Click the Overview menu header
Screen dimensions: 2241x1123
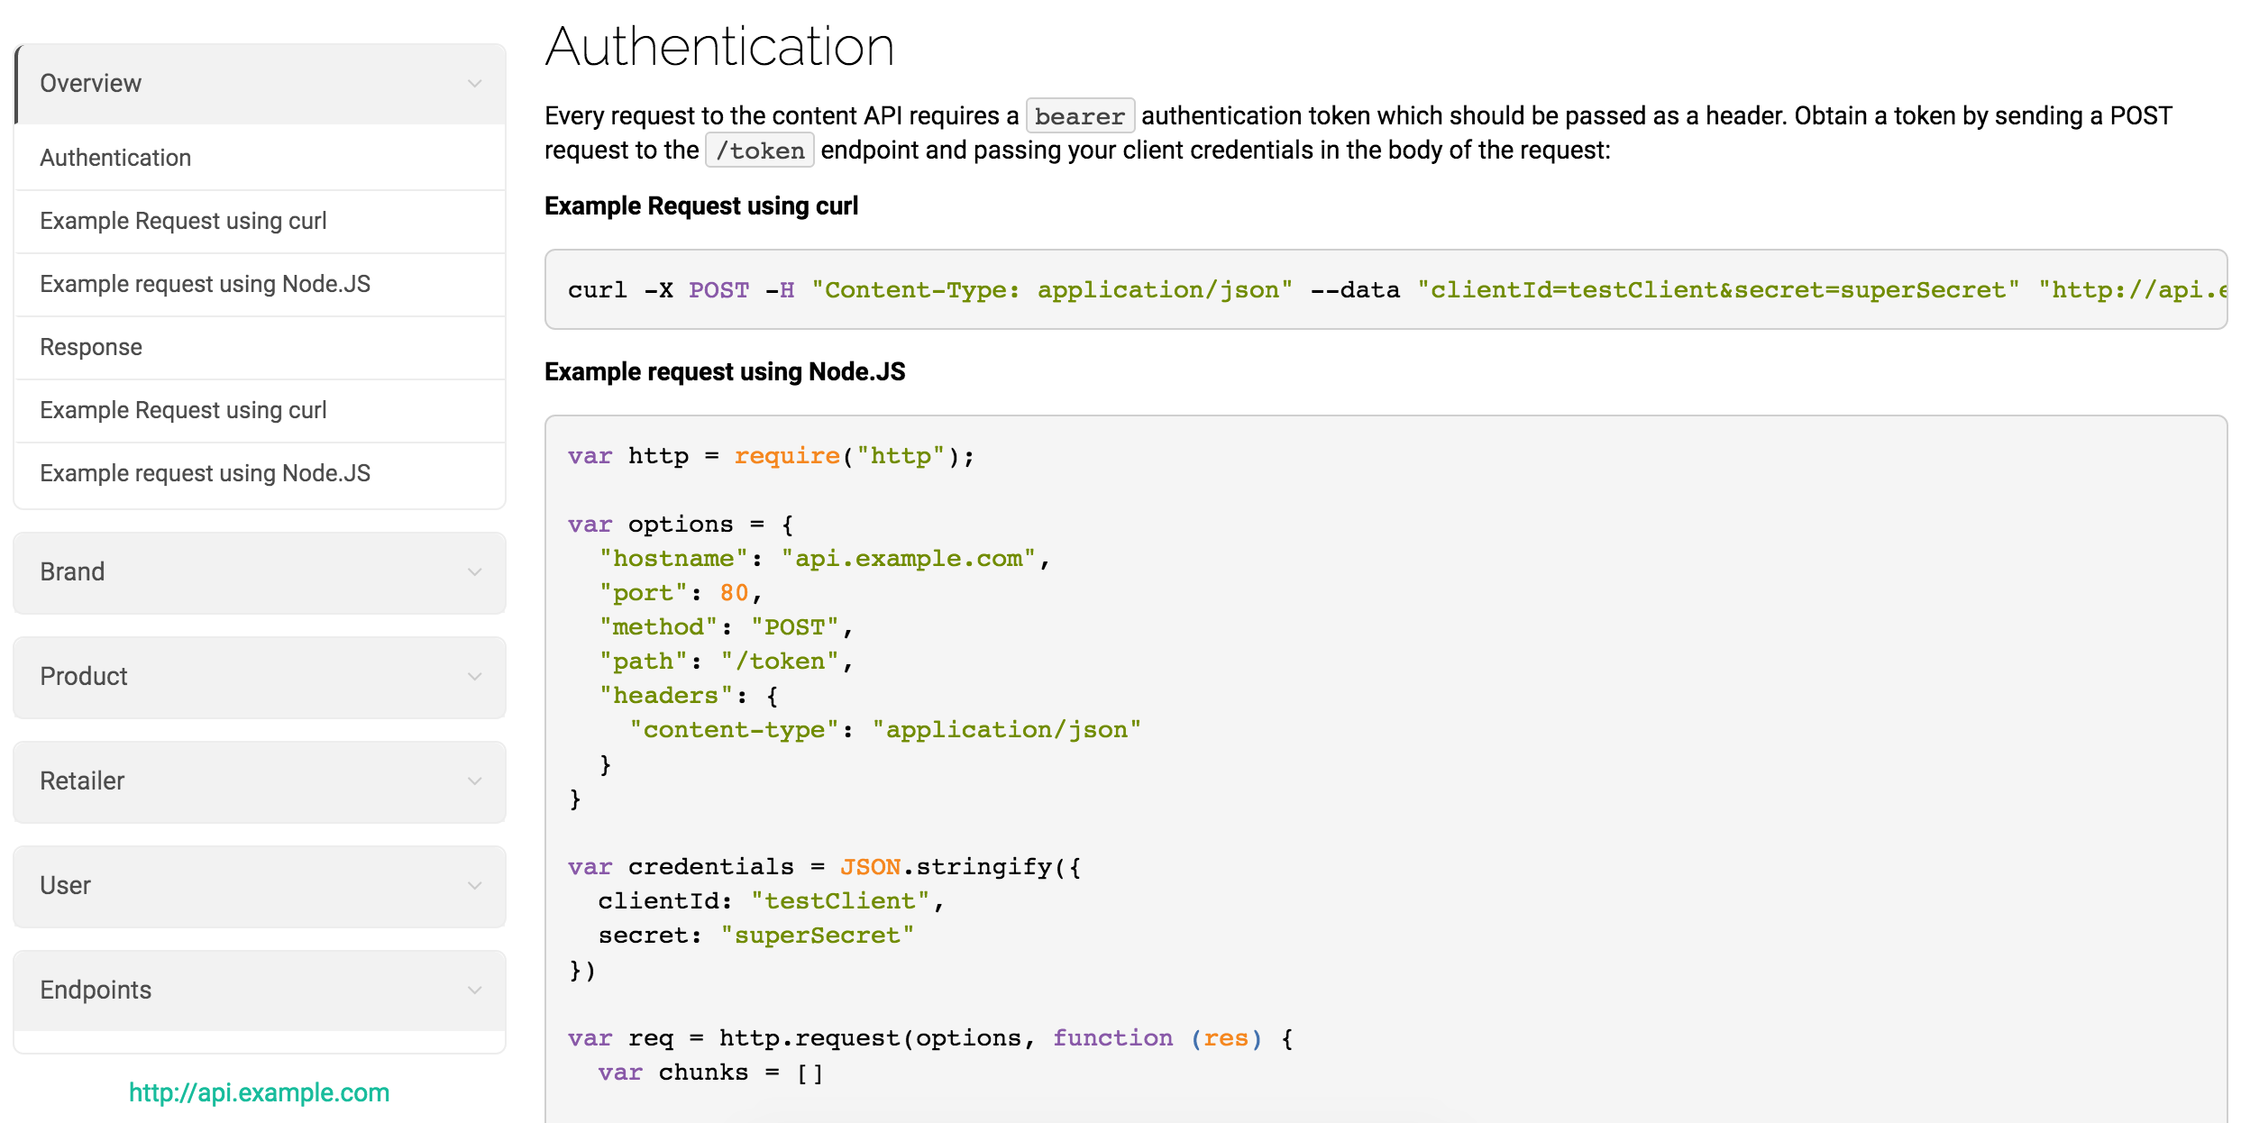91,84
